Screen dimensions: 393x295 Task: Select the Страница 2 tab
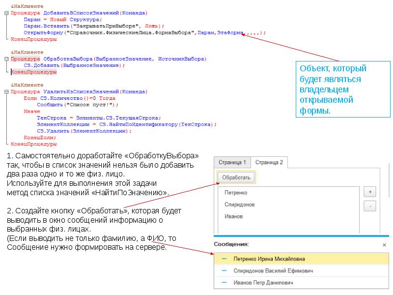point(269,162)
